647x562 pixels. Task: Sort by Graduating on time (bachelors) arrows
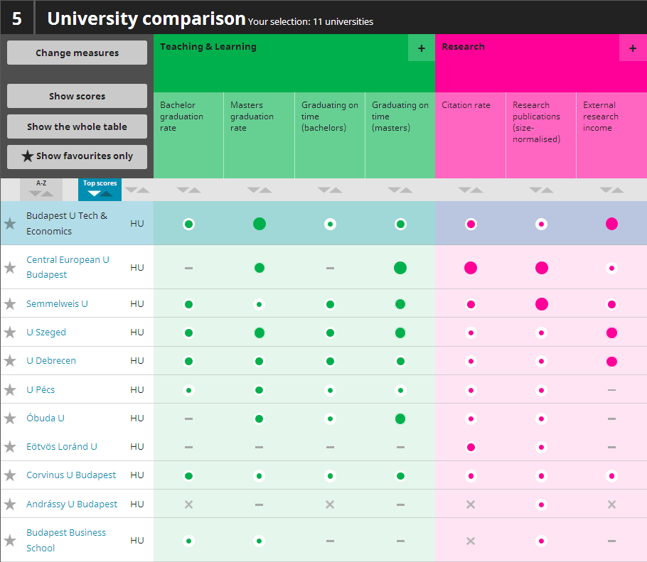coord(330,190)
